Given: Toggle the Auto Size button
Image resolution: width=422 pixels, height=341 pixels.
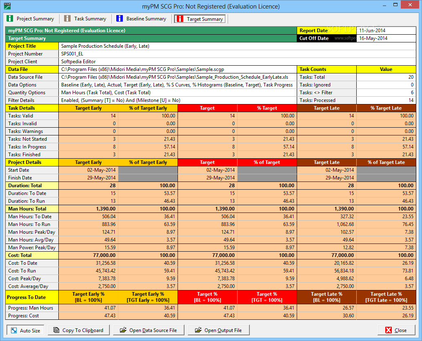Looking at the screenshot, I should coord(25,330).
